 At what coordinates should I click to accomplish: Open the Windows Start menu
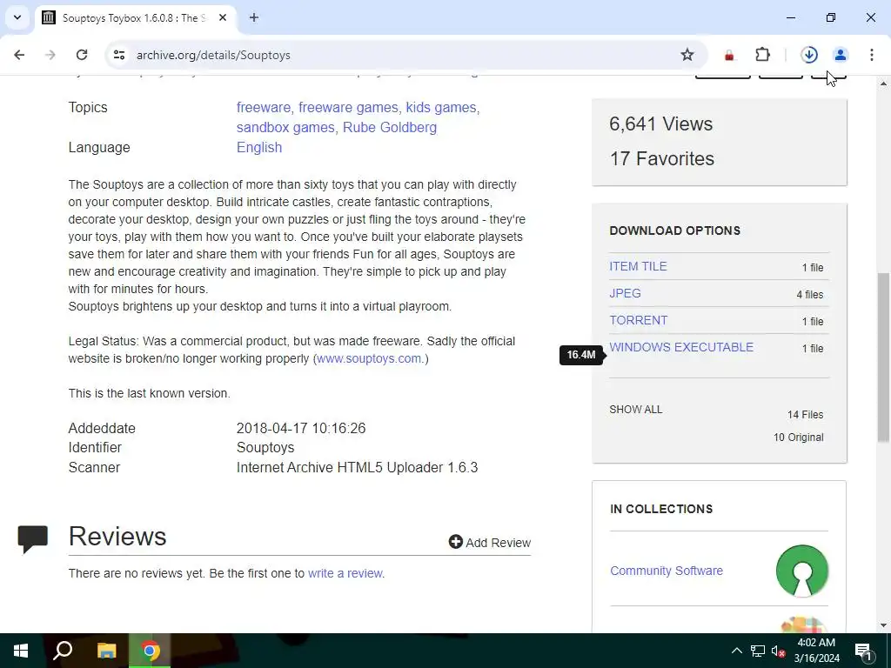[x=21, y=651]
